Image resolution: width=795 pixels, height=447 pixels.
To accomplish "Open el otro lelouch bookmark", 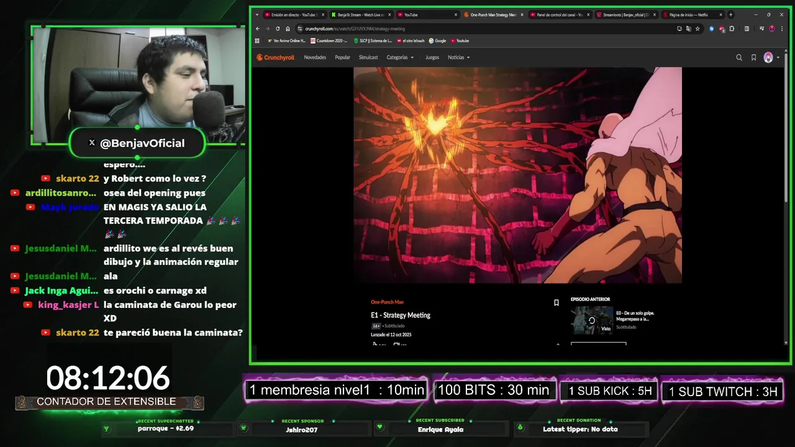I will click(411, 41).
